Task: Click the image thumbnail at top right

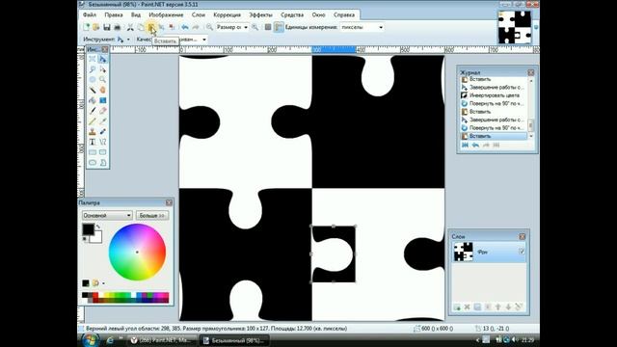Action: (x=514, y=27)
